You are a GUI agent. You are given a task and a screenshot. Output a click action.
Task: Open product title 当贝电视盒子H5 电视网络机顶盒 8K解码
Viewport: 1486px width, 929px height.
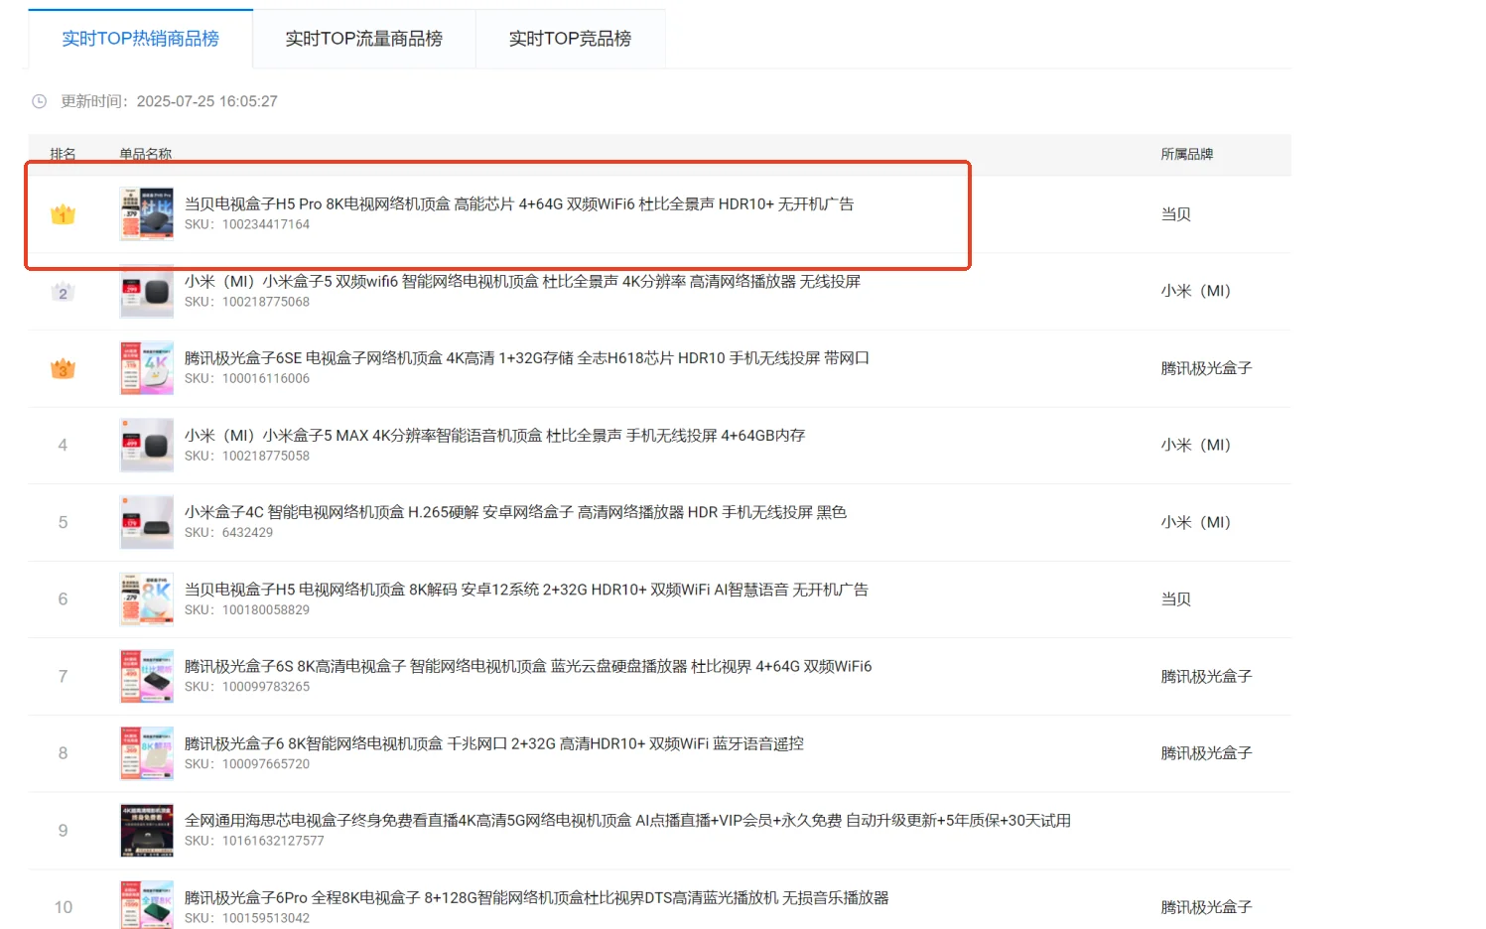coord(526,589)
